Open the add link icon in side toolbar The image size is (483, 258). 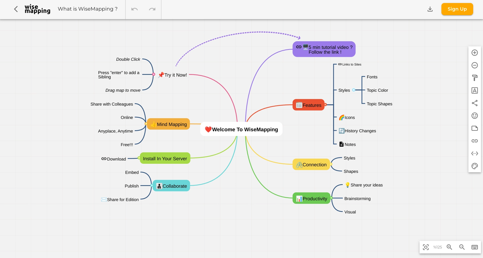coord(475,141)
